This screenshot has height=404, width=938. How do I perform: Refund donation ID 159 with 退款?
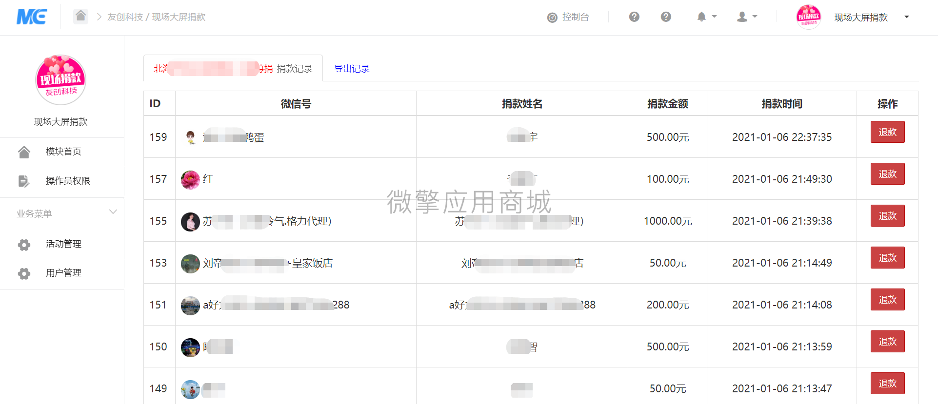887,132
